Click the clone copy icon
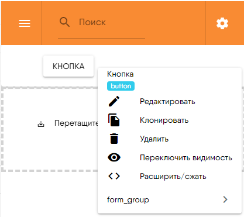This screenshot has height=217, width=244. (x=114, y=120)
